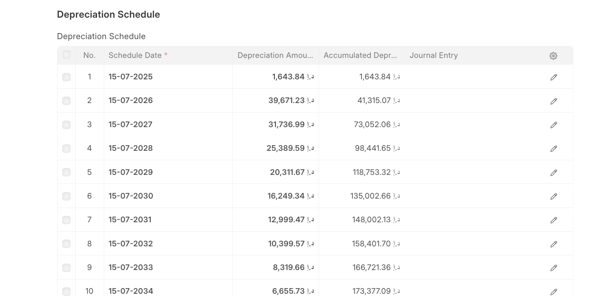Viewport: 612px width, 296px height.
Task: Check the box for row 10
Action: click(67, 291)
